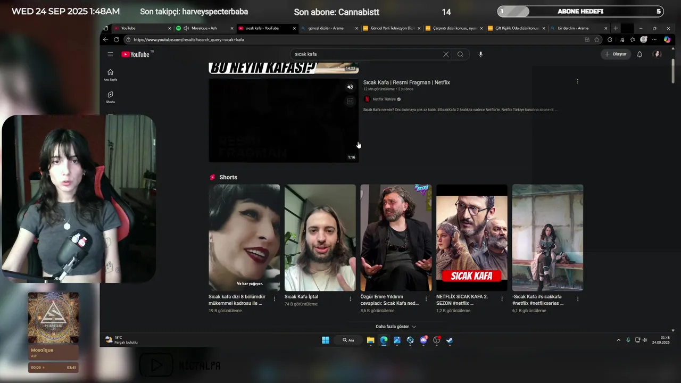The height and width of the screenshot is (383, 681).
Task: Go to Ana Sayfa in the sidebar
Action: coord(110,75)
